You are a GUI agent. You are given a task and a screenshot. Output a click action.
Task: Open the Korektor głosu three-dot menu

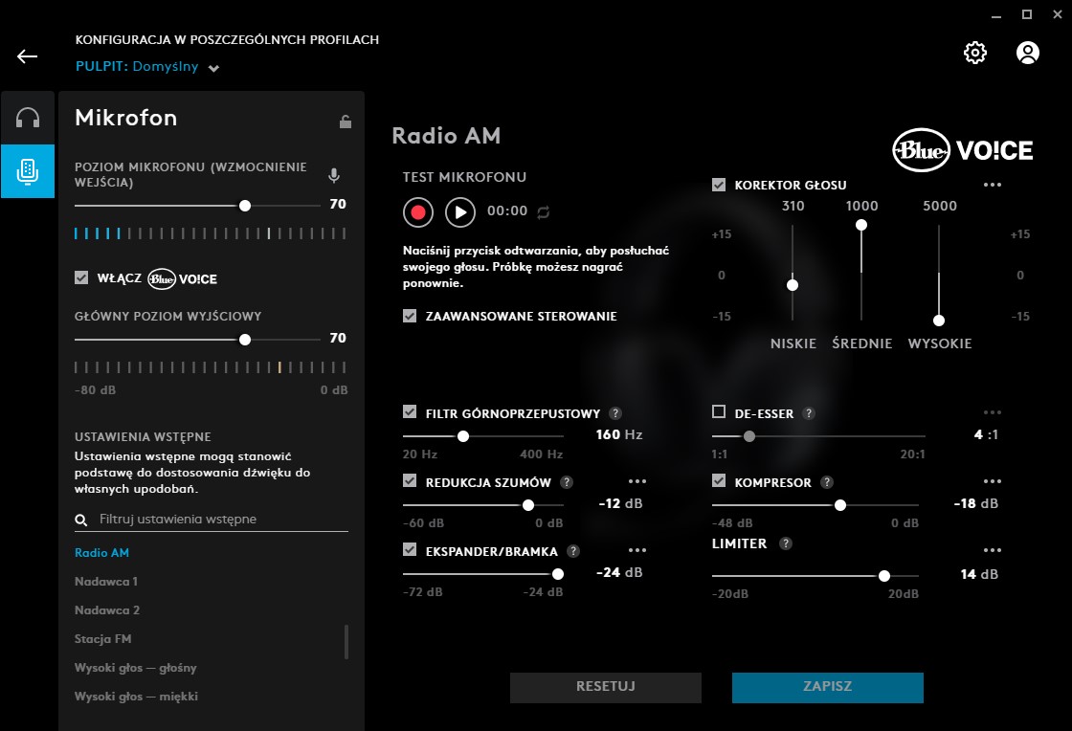click(992, 186)
